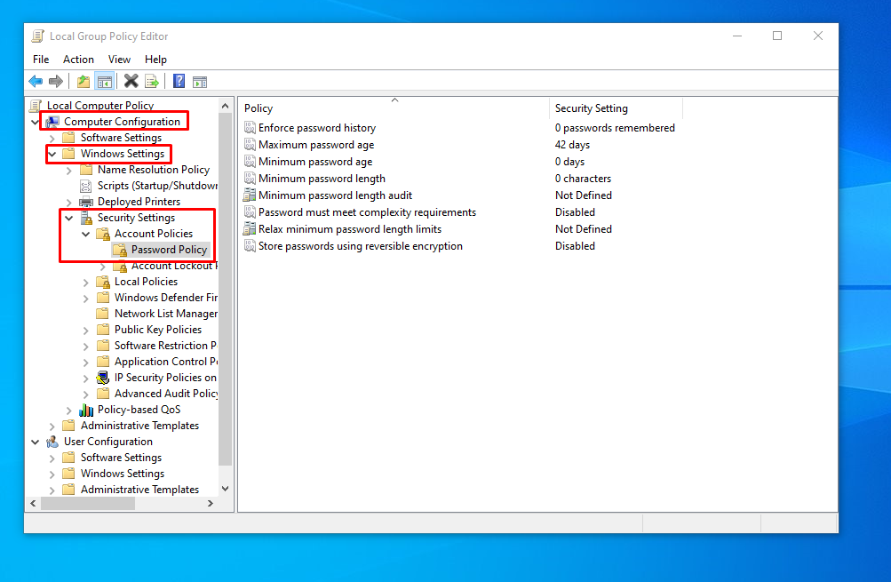
Task: Select Password must meet complexity requirements
Action: (x=367, y=212)
